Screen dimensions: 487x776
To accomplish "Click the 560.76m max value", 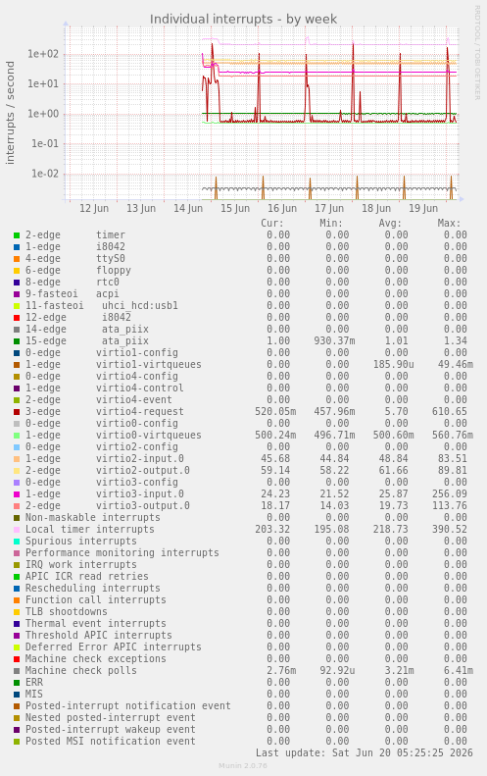I will click(x=453, y=436).
